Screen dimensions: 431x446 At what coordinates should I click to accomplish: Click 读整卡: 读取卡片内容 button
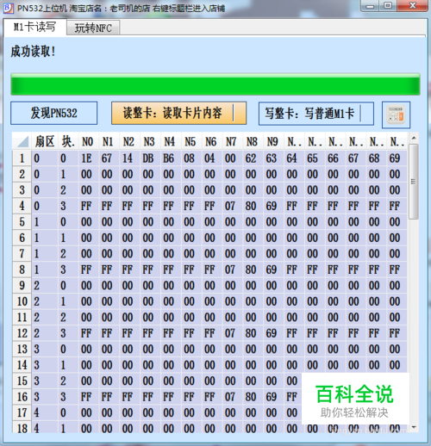(172, 113)
